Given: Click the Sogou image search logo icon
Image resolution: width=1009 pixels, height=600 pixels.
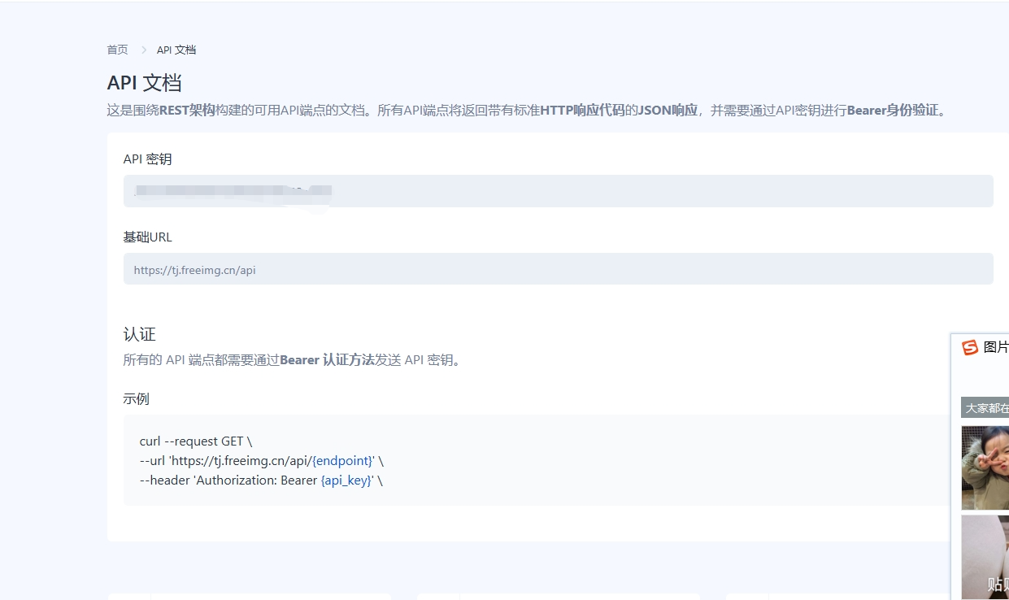Looking at the screenshot, I should pos(970,347).
